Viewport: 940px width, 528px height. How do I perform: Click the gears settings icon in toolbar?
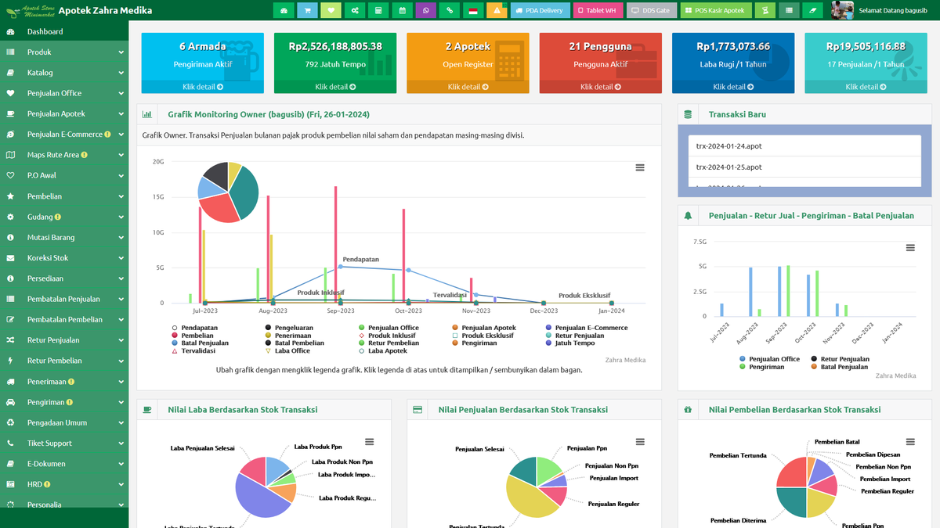(x=355, y=10)
